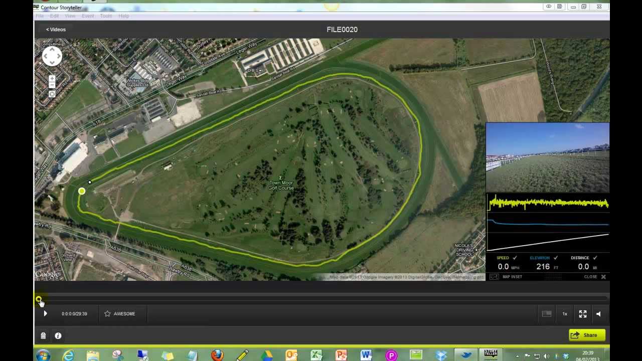
Task: Open PowerPoint from the taskbar
Action: click(341, 355)
